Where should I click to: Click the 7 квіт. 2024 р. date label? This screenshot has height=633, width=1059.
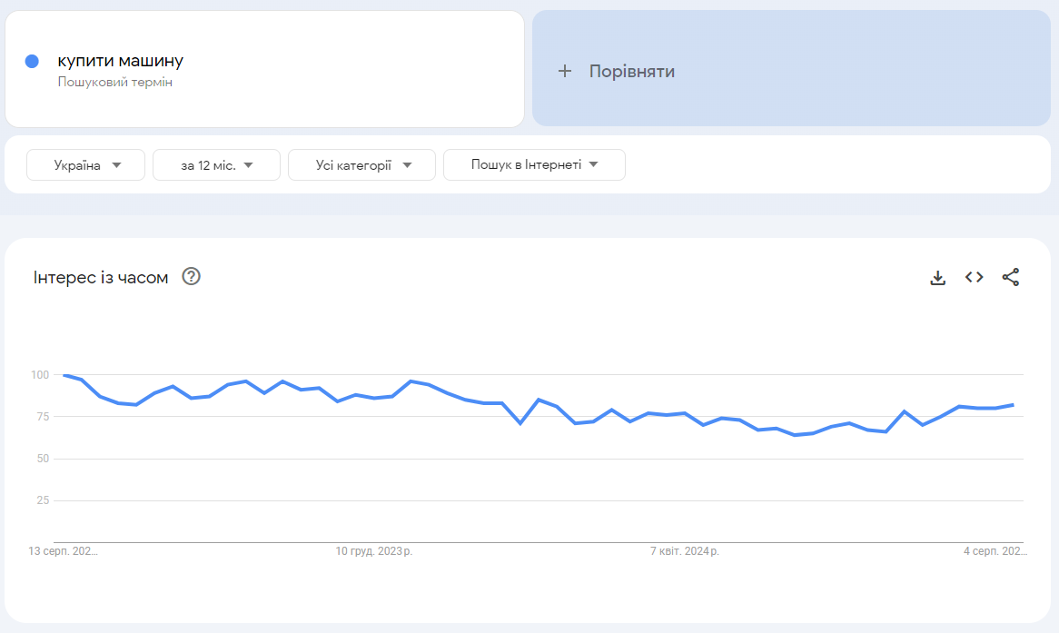pyautogui.click(x=684, y=551)
